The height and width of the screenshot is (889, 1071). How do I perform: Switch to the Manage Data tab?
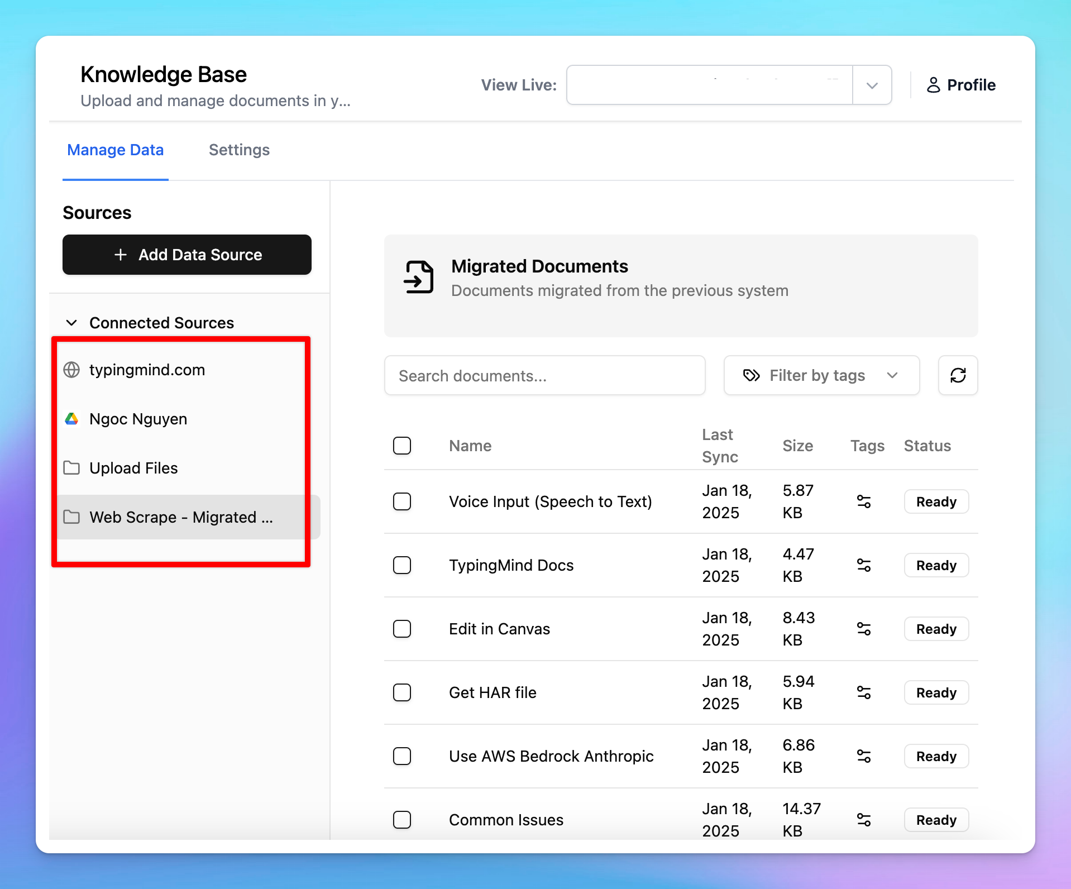[116, 150]
